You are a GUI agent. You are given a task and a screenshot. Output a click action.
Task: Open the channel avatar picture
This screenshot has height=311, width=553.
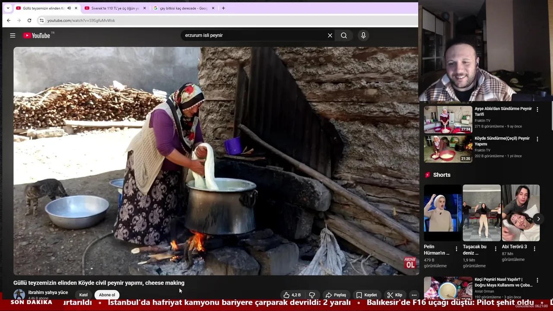click(19, 295)
